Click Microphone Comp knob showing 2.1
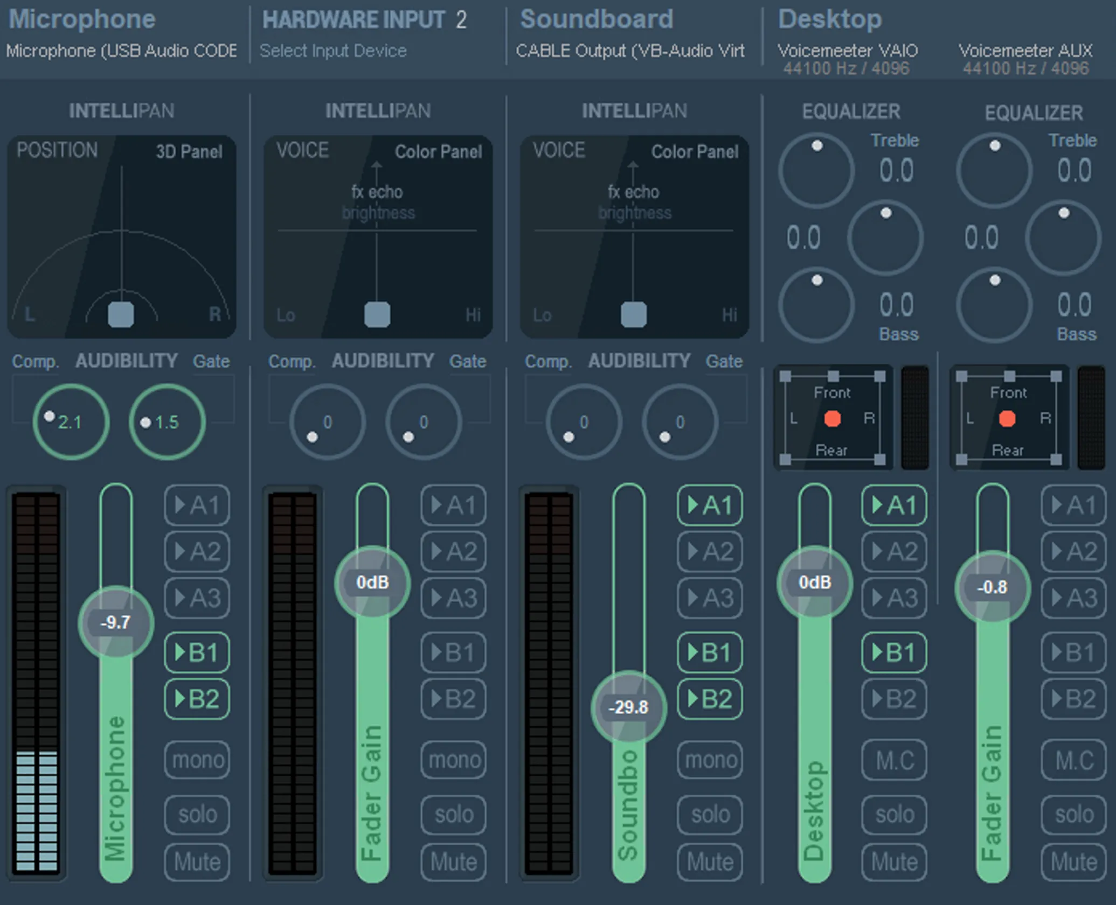The width and height of the screenshot is (1116, 905). pyautogui.click(x=71, y=422)
